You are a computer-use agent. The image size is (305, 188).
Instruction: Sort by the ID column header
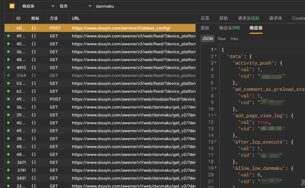coord(19,18)
